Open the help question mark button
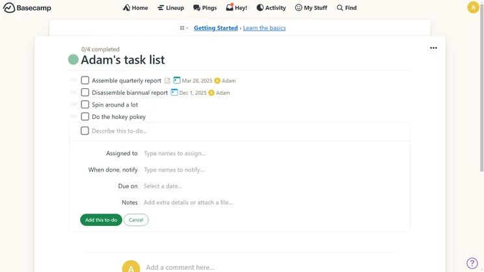This screenshot has height=272, width=484. pyautogui.click(x=472, y=263)
